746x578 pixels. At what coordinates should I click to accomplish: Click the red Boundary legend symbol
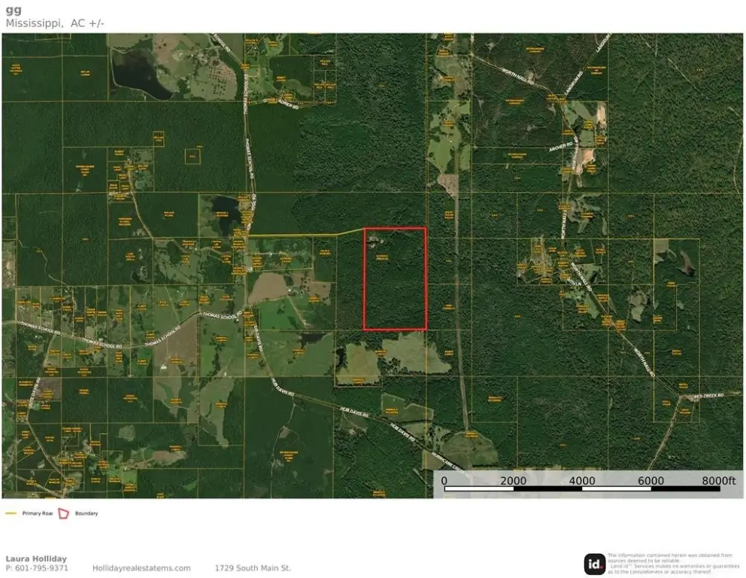coord(63,513)
